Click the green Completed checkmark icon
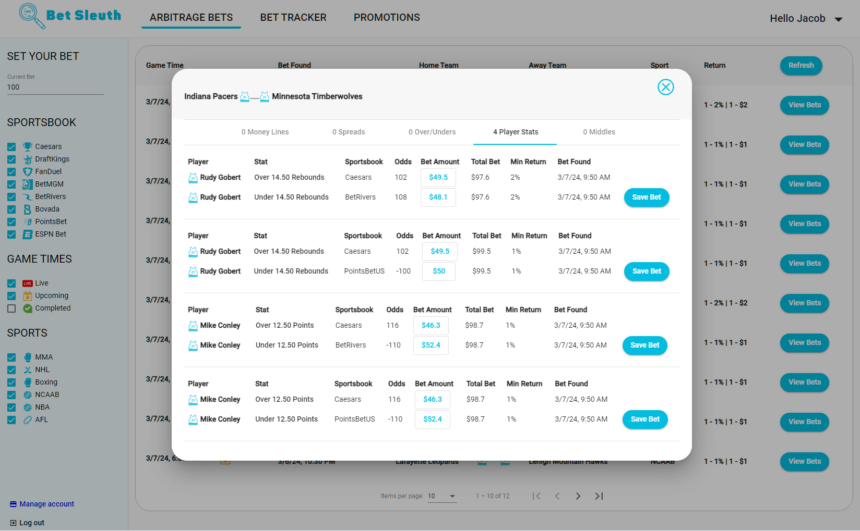This screenshot has height=531, width=860. click(x=28, y=308)
